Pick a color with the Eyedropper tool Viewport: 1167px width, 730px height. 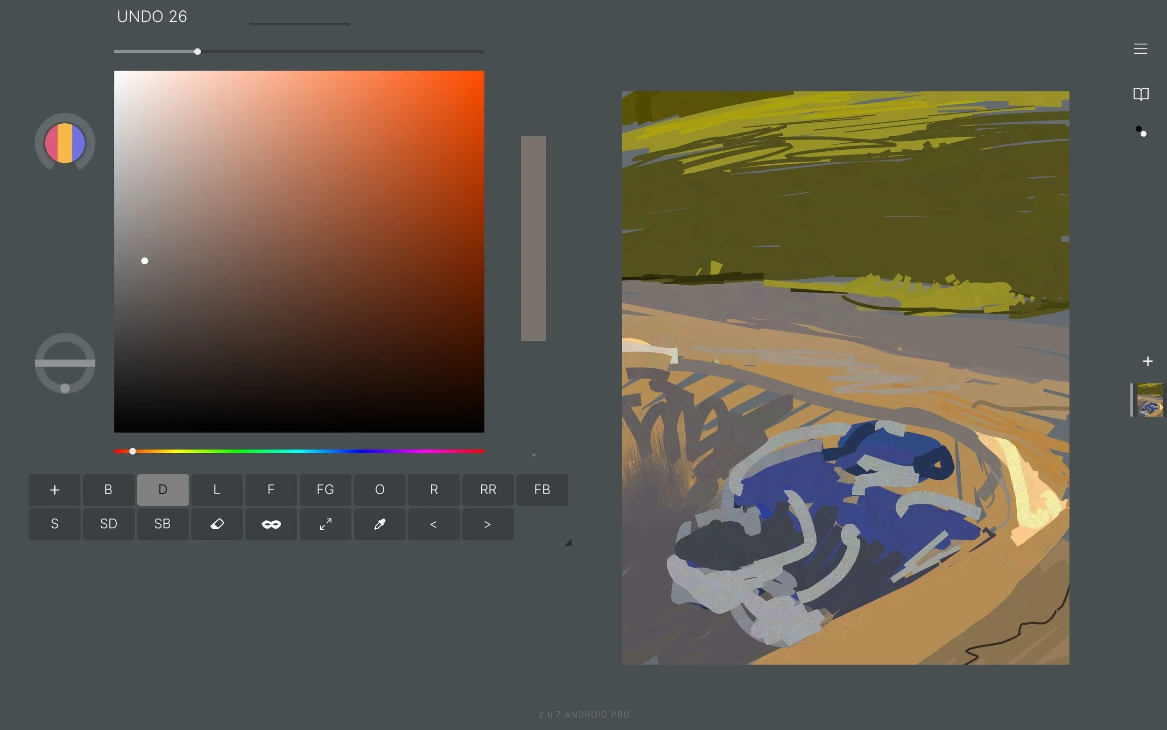coord(380,524)
